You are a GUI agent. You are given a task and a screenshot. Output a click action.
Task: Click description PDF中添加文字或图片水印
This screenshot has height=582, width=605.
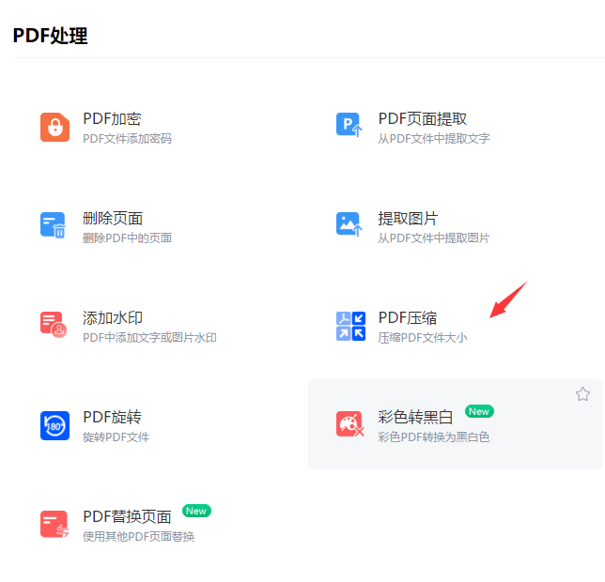[149, 337]
